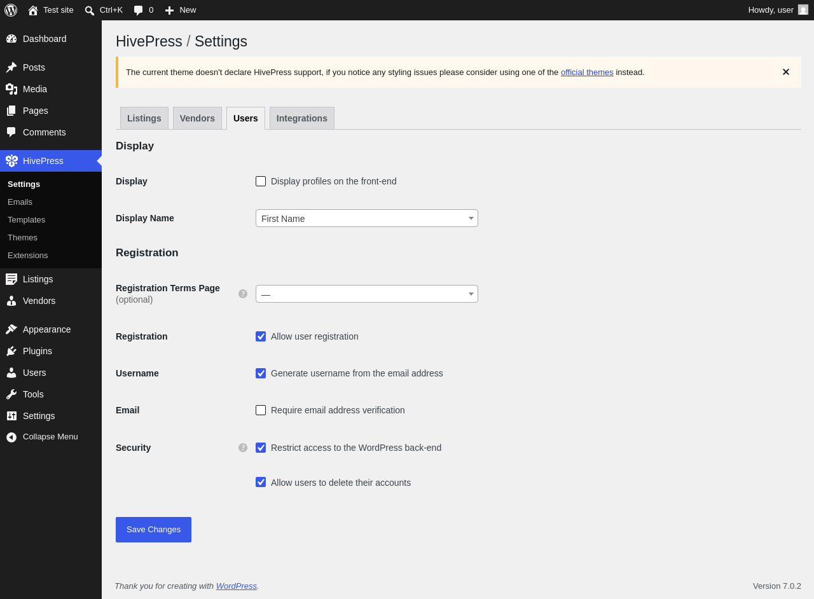The width and height of the screenshot is (814, 599).
Task: Click the Registration section heading
Action: click(x=147, y=253)
